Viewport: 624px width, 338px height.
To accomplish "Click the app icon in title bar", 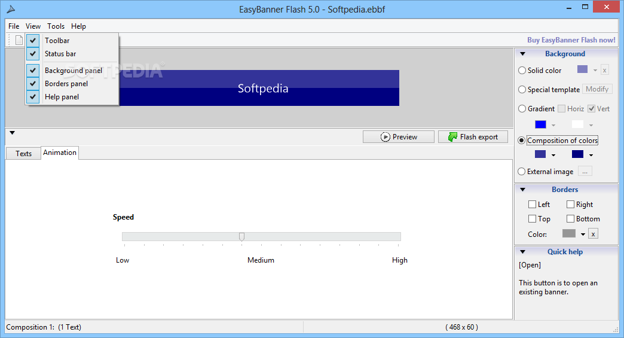I will click(11, 9).
